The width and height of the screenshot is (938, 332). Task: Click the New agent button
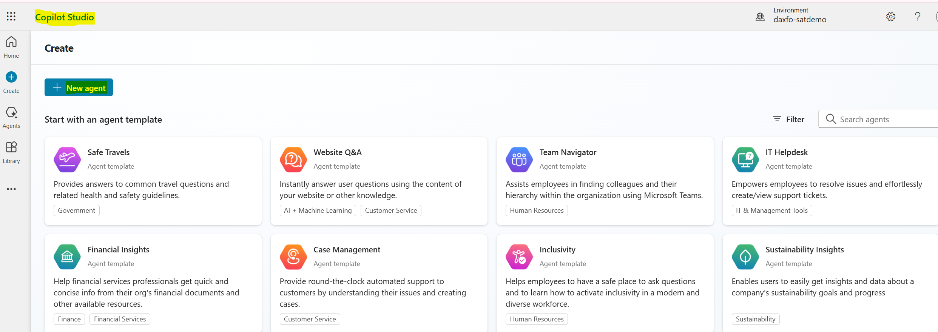[x=79, y=88]
